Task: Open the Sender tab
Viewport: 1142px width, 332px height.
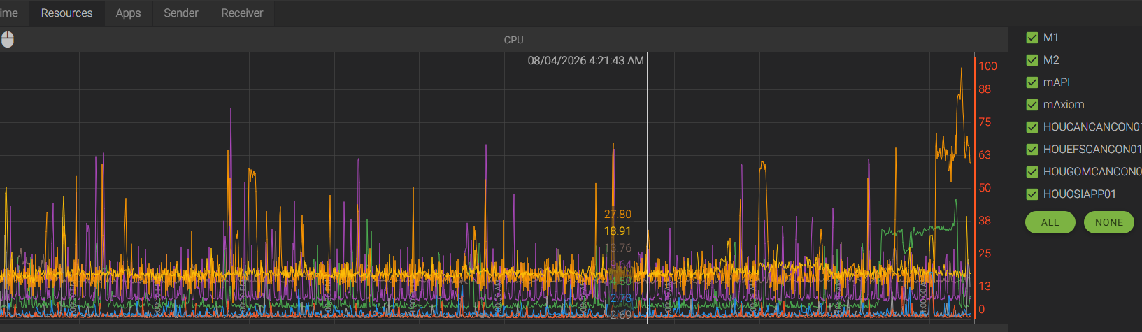Action: pyautogui.click(x=181, y=13)
